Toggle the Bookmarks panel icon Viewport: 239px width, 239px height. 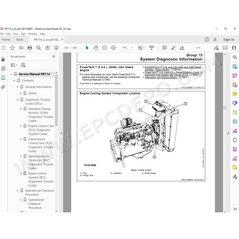tap(3, 78)
